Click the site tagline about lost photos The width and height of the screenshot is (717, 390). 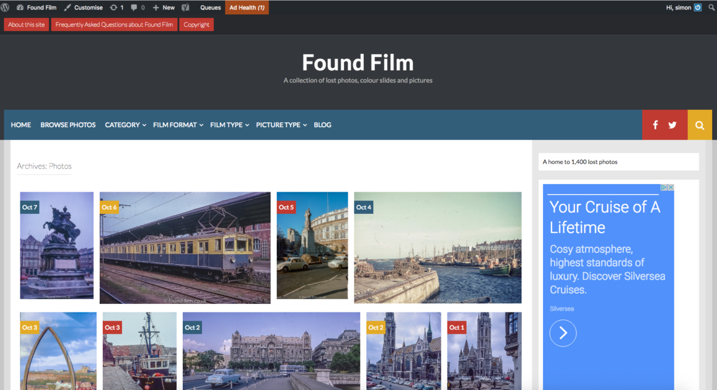point(358,80)
